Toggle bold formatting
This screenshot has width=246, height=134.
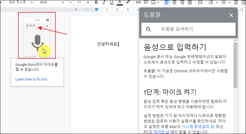click(96, 2)
